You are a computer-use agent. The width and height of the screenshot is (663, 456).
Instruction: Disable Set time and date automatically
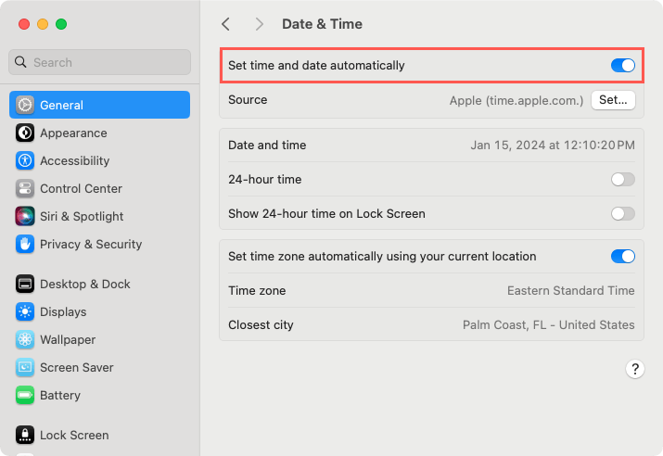[x=622, y=66]
